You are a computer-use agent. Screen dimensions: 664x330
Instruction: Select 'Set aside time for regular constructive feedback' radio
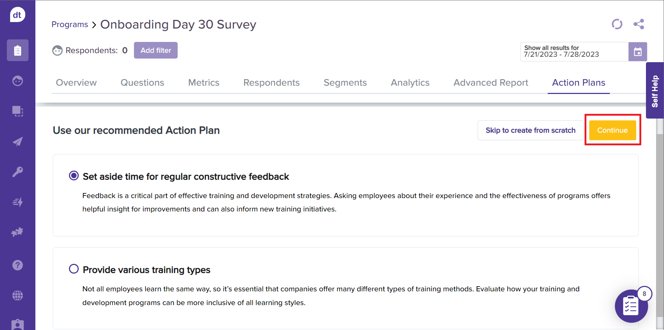74,176
